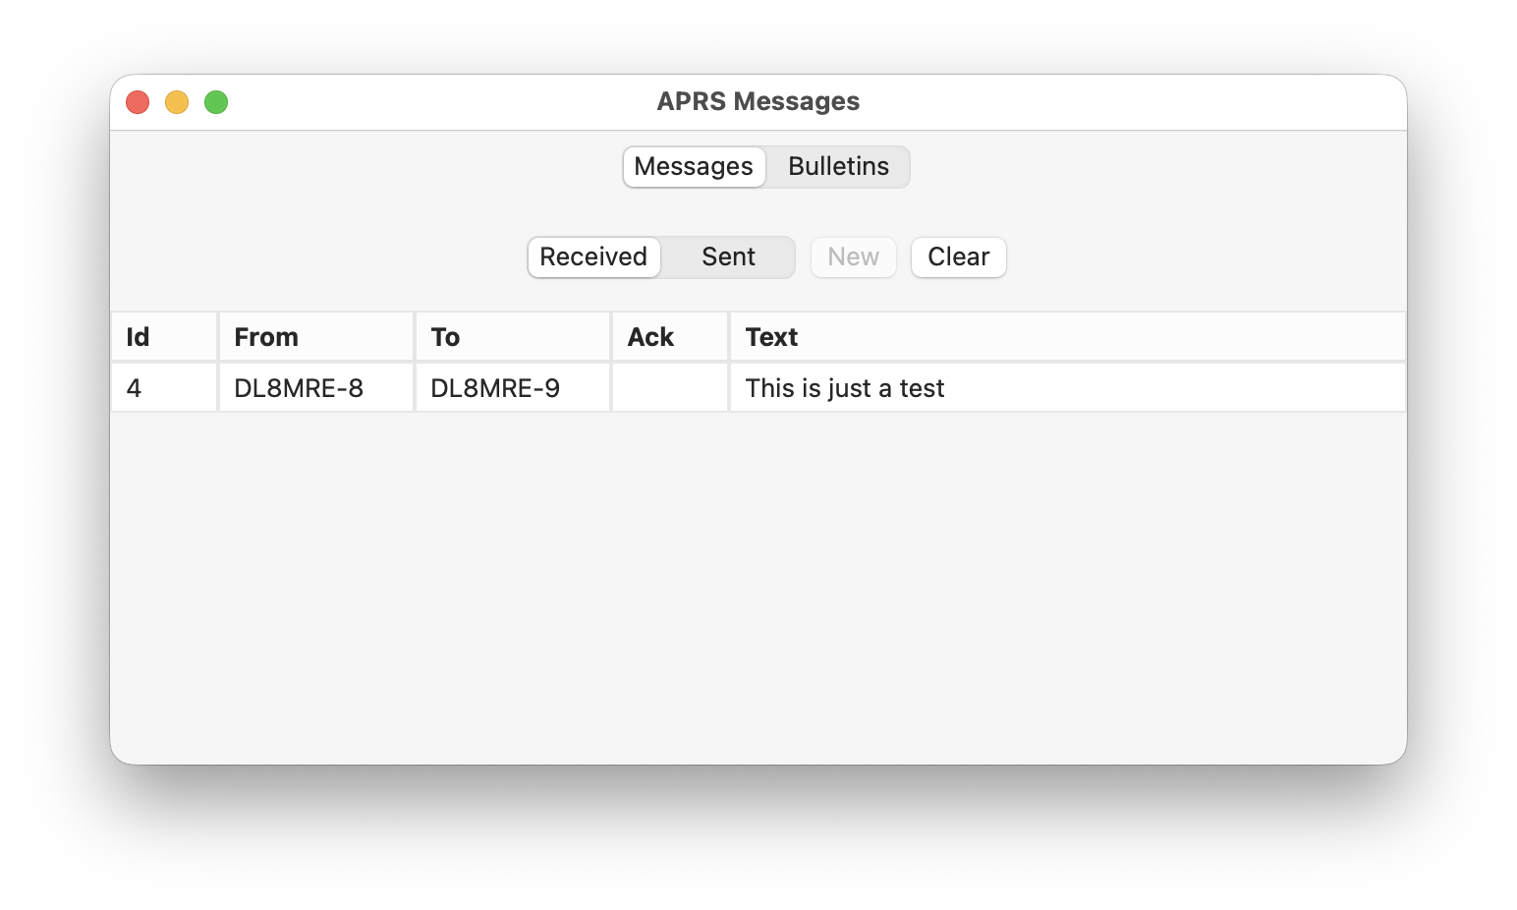Click the empty Ack cell in the row
The height and width of the screenshot is (910, 1517).
(x=670, y=388)
